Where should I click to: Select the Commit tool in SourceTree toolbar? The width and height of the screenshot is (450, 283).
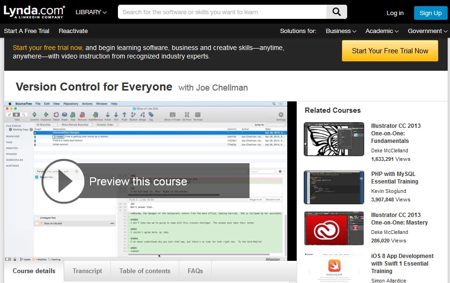(x=34, y=115)
